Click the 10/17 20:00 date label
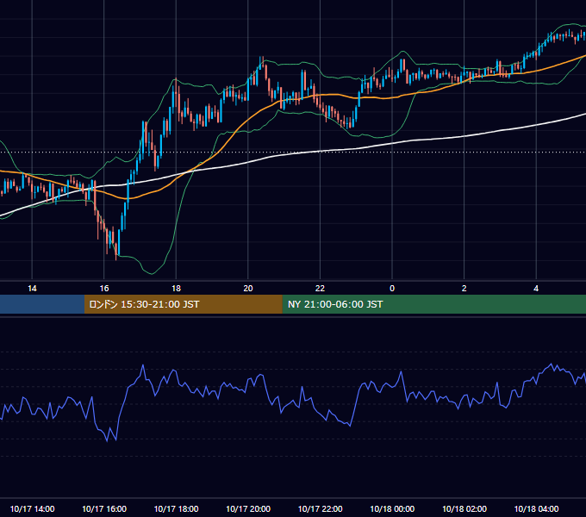The image size is (586, 517). (x=248, y=508)
